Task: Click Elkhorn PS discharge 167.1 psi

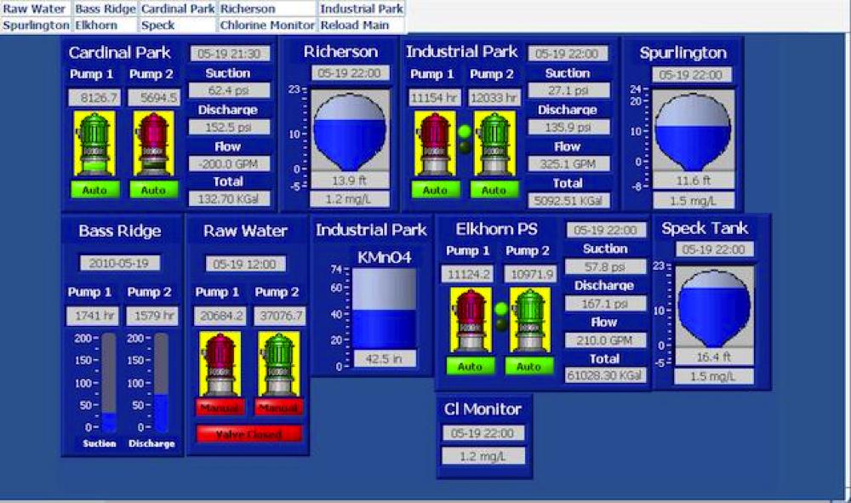Action: click(605, 303)
